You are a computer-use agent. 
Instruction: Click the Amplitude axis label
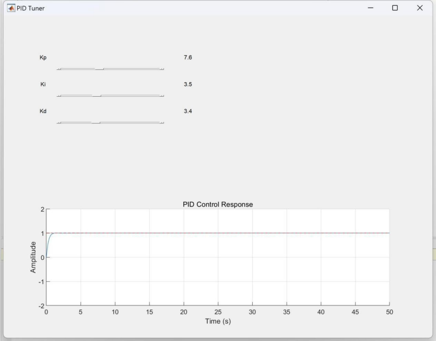(x=33, y=257)
